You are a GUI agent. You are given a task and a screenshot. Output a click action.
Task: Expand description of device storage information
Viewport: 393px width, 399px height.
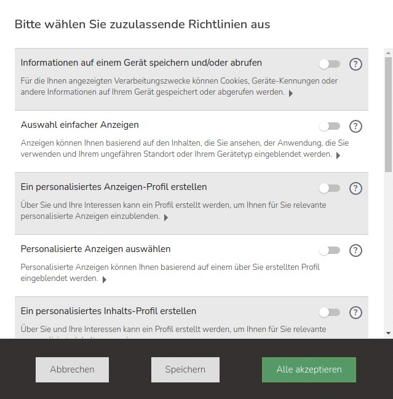click(291, 93)
